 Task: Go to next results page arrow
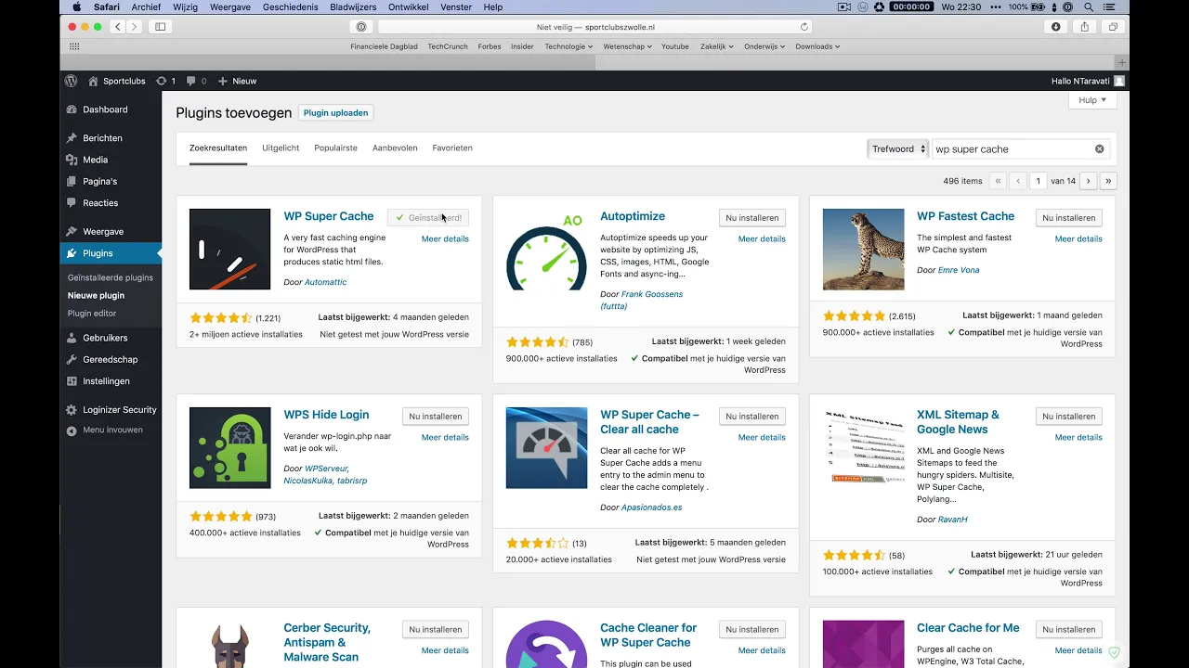pyautogui.click(x=1089, y=181)
